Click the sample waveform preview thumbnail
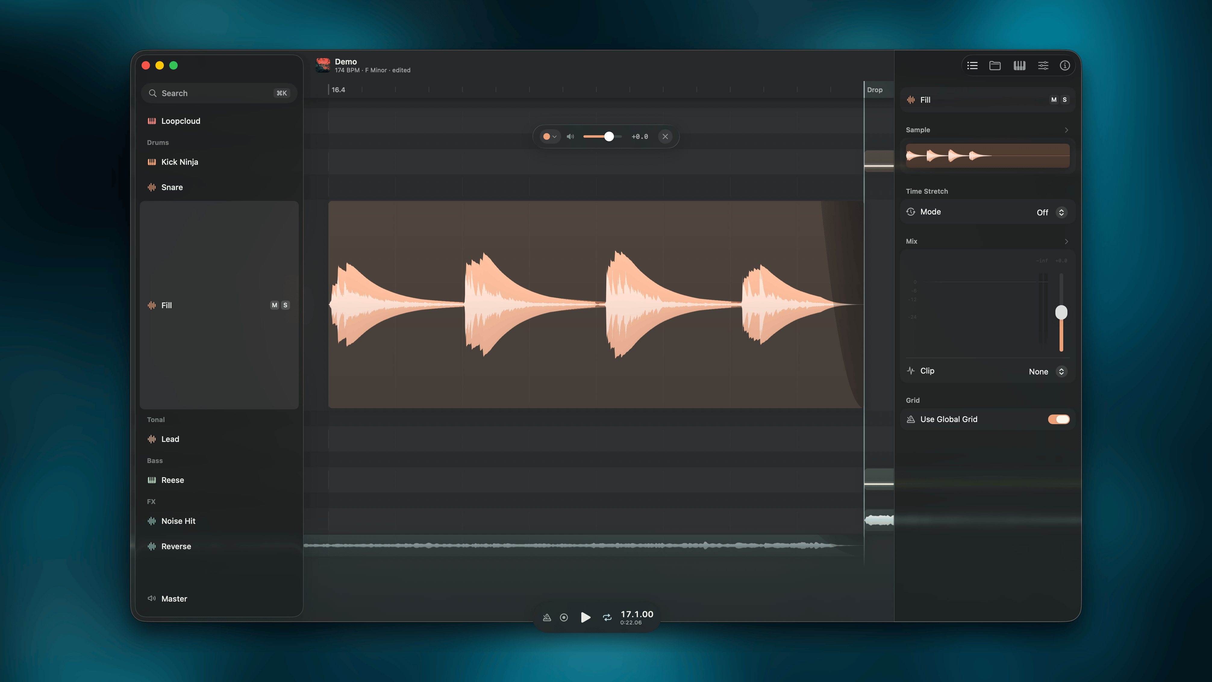The width and height of the screenshot is (1212, 682). coord(988,156)
